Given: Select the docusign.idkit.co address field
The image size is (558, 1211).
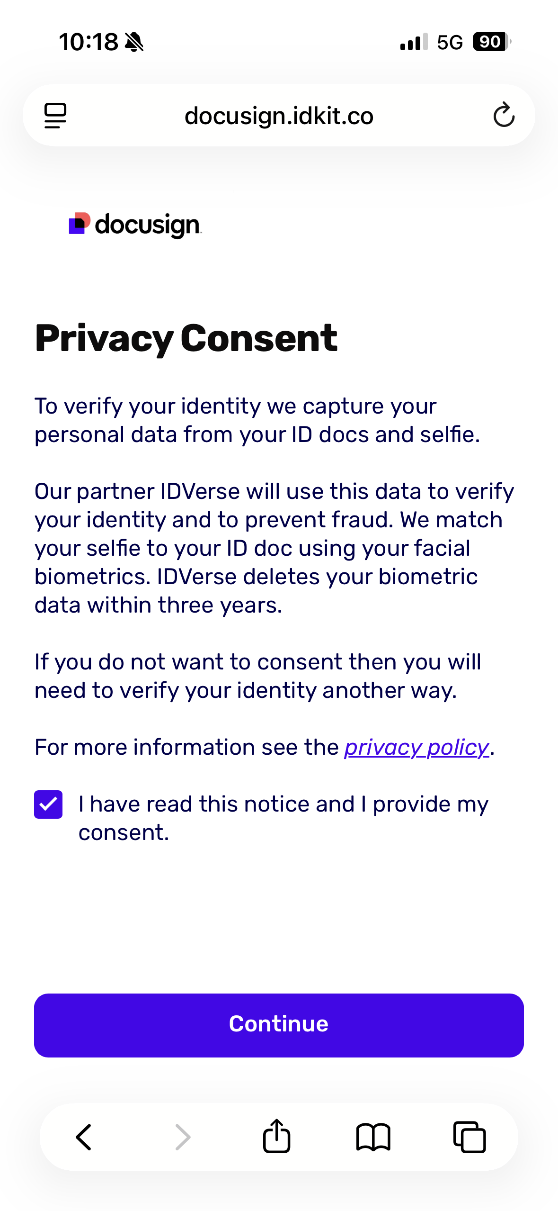Looking at the screenshot, I should pos(279,115).
